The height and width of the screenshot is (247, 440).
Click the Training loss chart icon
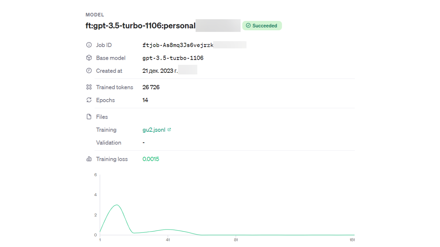(x=89, y=159)
